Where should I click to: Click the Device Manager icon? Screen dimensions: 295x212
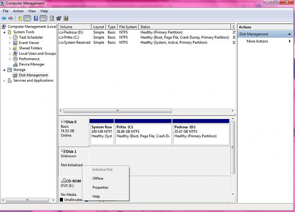click(x=15, y=64)
